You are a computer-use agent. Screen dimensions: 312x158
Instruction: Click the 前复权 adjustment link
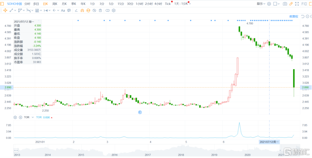click(293, 17)
